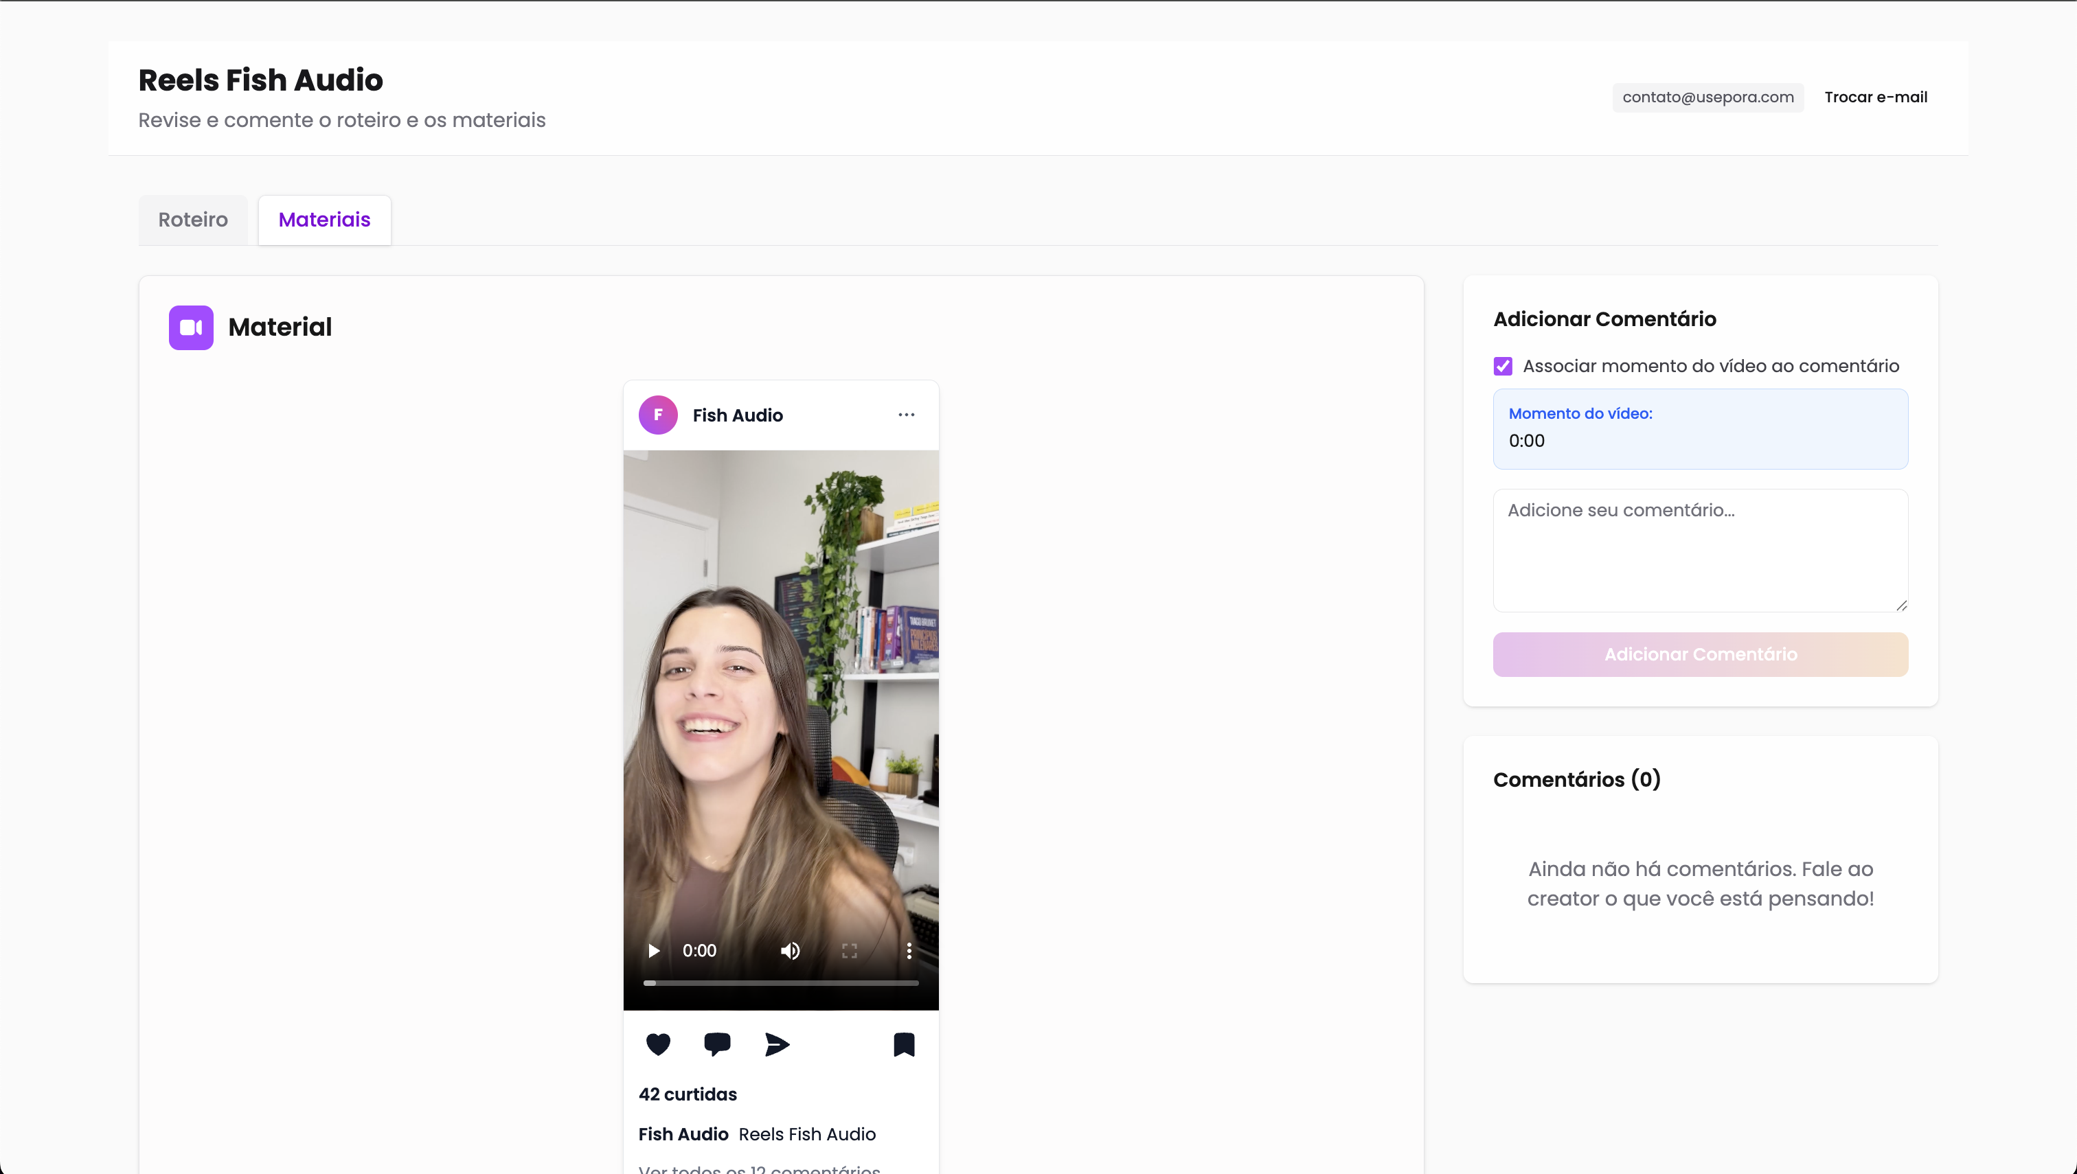The height and width of the screenshot is (1174, 2077).
Task: Click the Fish Audio name in post header
Action: pos(737,415)
